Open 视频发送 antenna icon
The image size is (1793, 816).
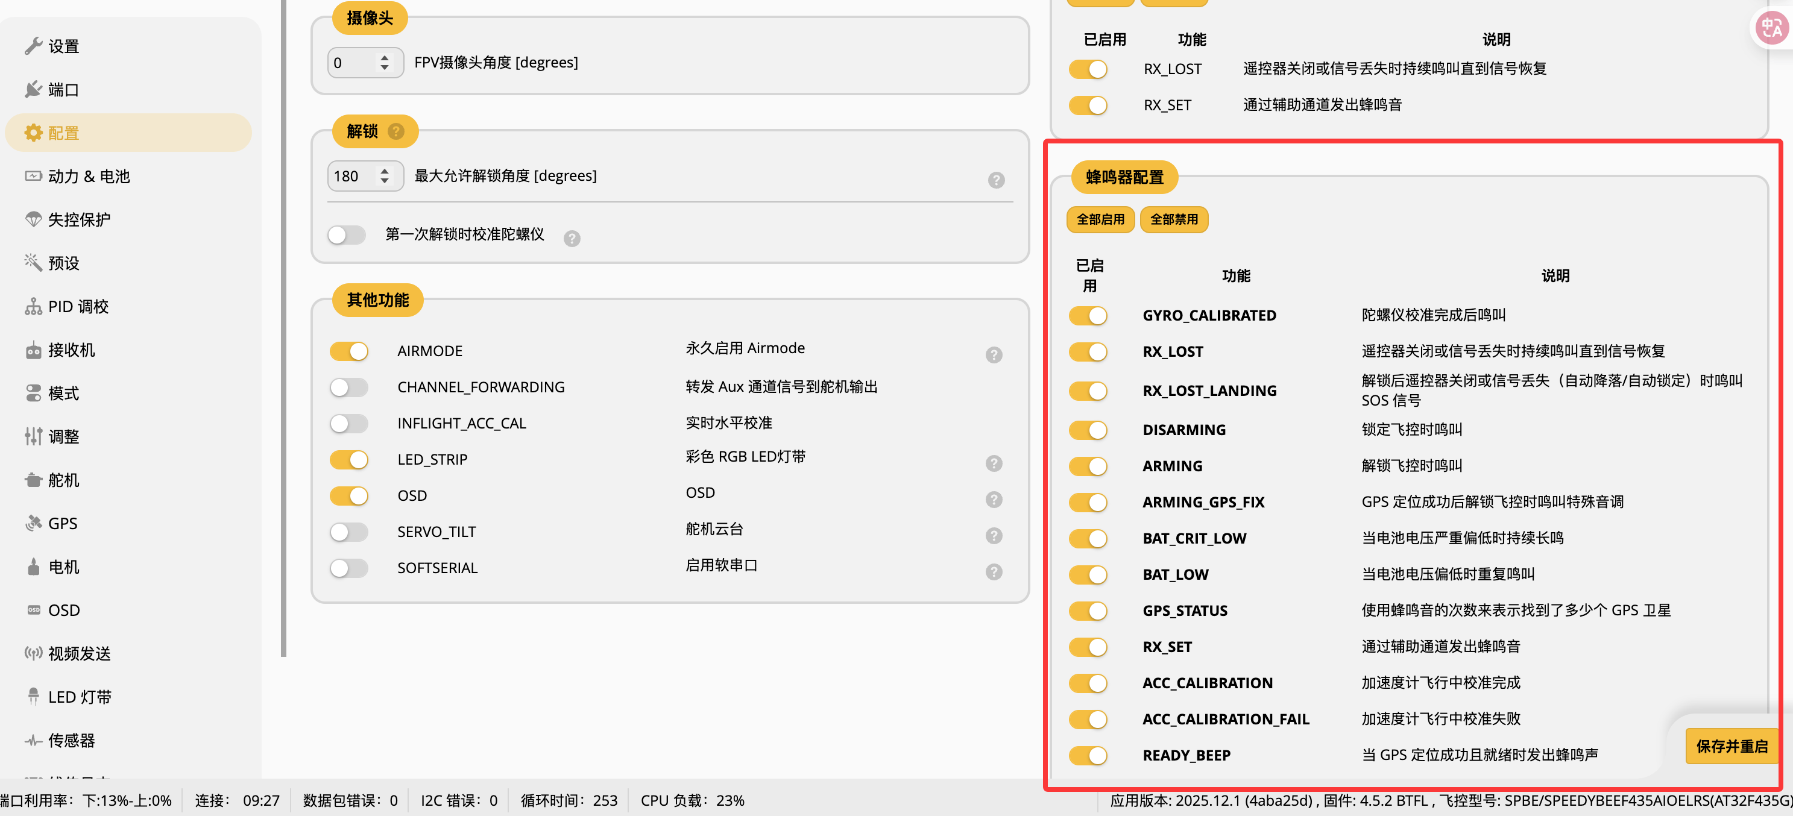(x=33, y=653)
